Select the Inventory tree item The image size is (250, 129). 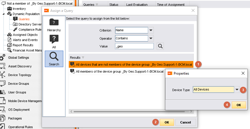pyautogui.click(x=19, y=9)
